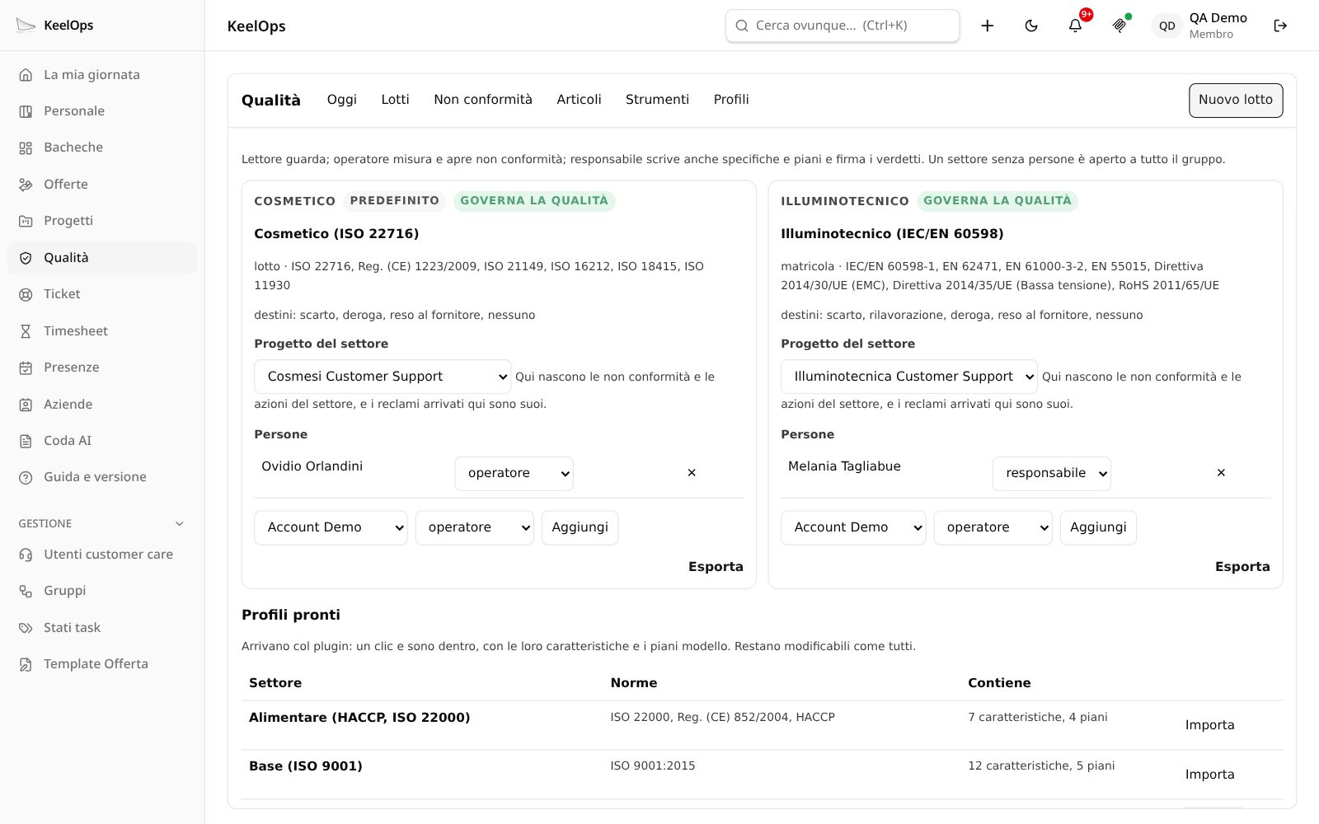Switch to the Lotti tab
This screenshot has height=824, width=1319.
[x=395, y=100]
